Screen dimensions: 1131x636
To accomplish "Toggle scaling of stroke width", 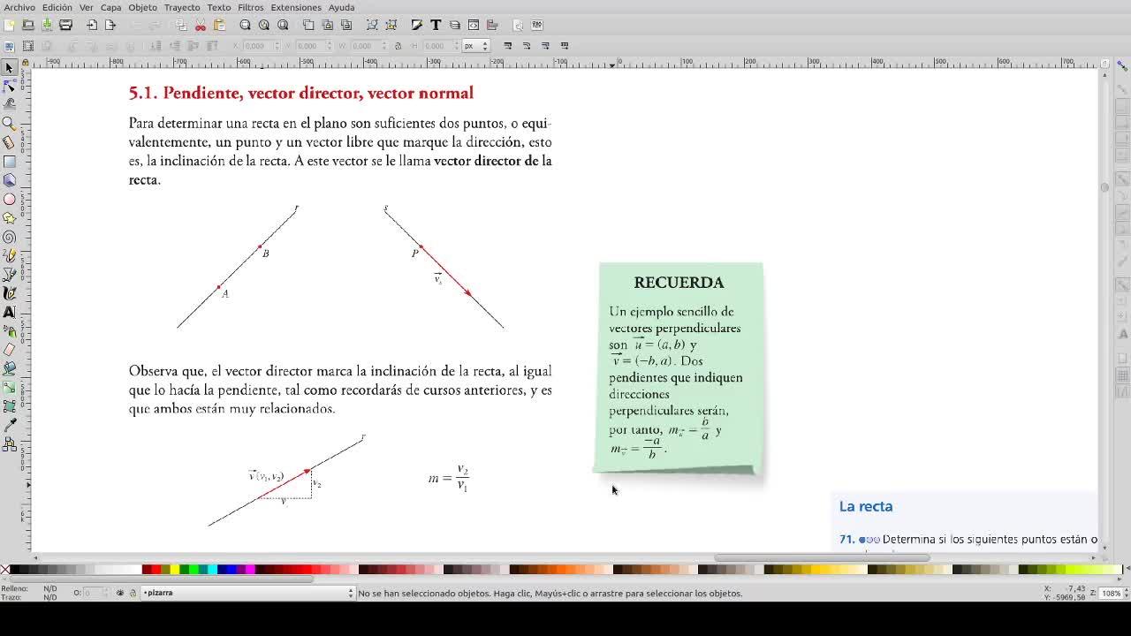I will click(x=508, y=46).
